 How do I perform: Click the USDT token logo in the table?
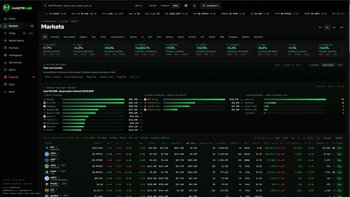(x=47, y=160)
